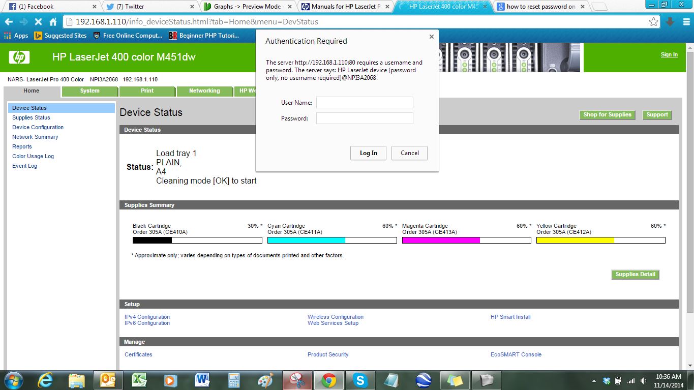Screen dimensions: 694x390
Task: Stop loading the page with X icon
Action: pyautogui.click(x=38, y=22)
